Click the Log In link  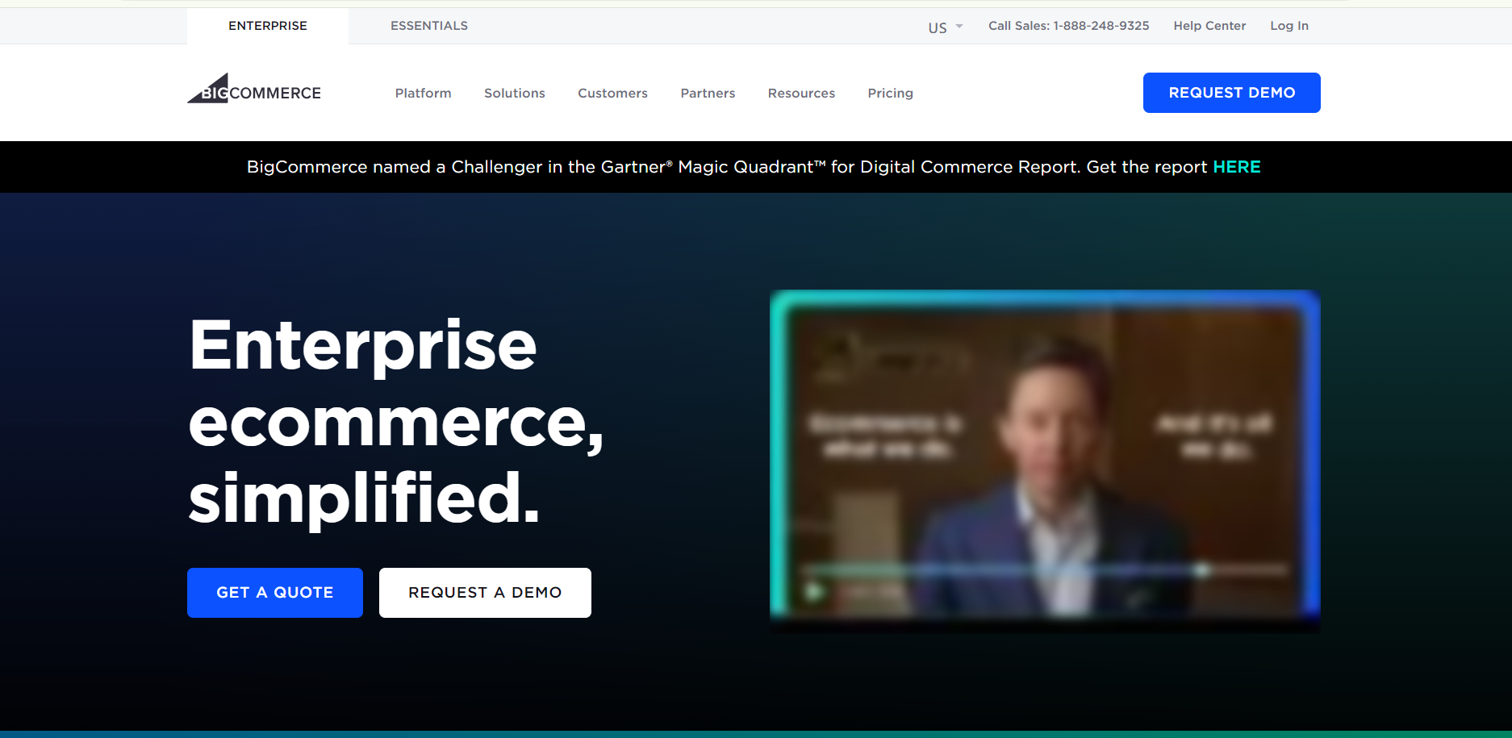click(1289, 26)
